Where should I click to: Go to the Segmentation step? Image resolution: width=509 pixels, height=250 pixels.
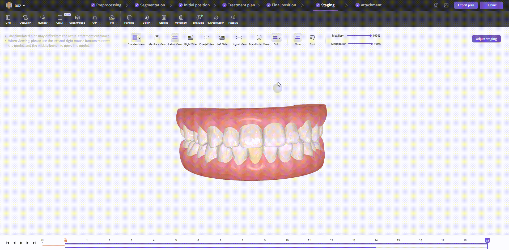pyautogui.click(x=150, y=5)
